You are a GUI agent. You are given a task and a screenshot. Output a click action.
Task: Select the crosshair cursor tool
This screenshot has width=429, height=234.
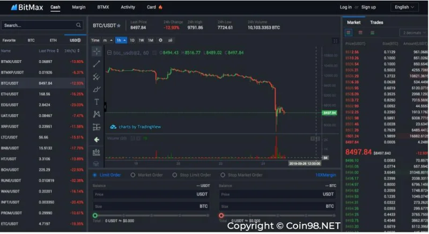(x=97, y=51)
